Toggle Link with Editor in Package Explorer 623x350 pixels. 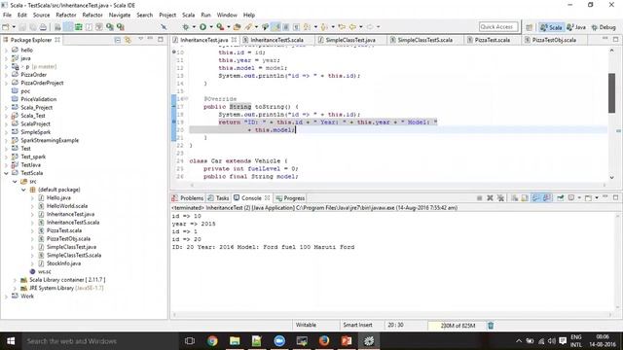[128, 40]
